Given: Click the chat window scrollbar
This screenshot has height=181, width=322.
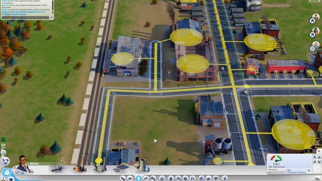Looking at the screenshot, I should point(53,7).
